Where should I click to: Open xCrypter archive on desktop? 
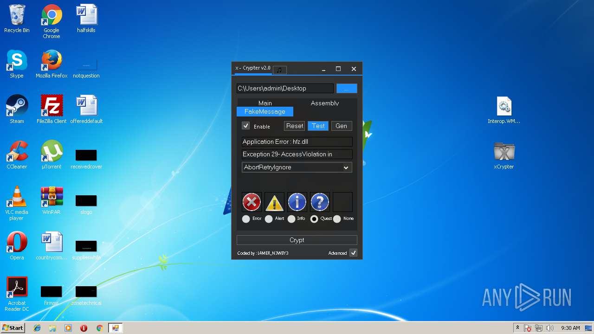coord(504,155)
